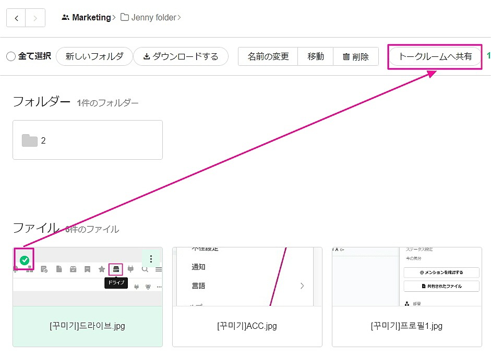Image resolution: width=491 pixels, height=356 pixels.
Task: Expand the chevron after Marketing breadcrumb
Action: pos(114,18)
